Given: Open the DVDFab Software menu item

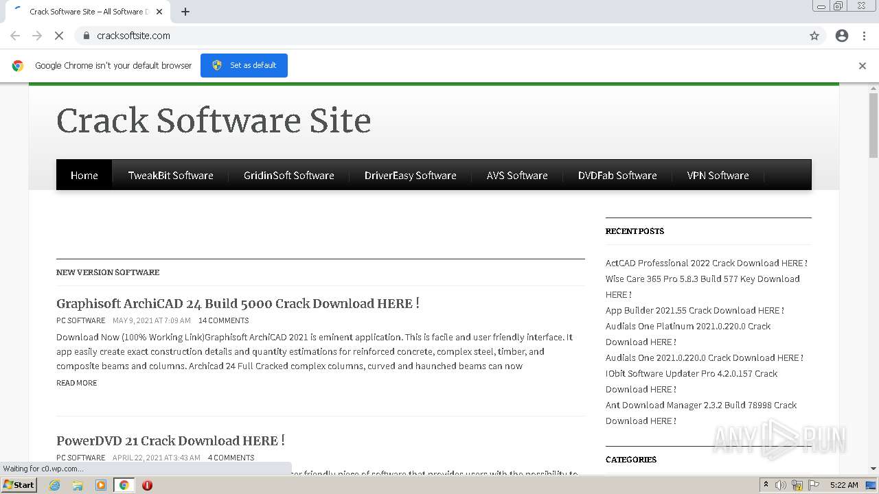Looking at the screenshot, I should tap(617, 176).
